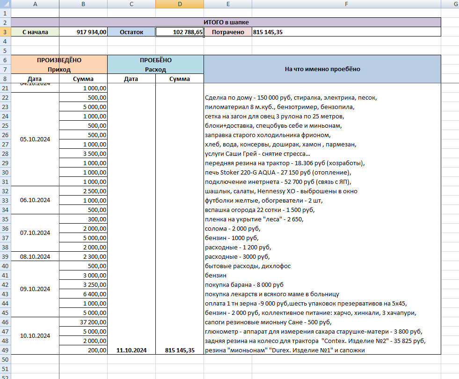The width and height of the screenshot is (459, 379).
Task: Select column D header
Action: pyautogui.click(x=180, y=4)
